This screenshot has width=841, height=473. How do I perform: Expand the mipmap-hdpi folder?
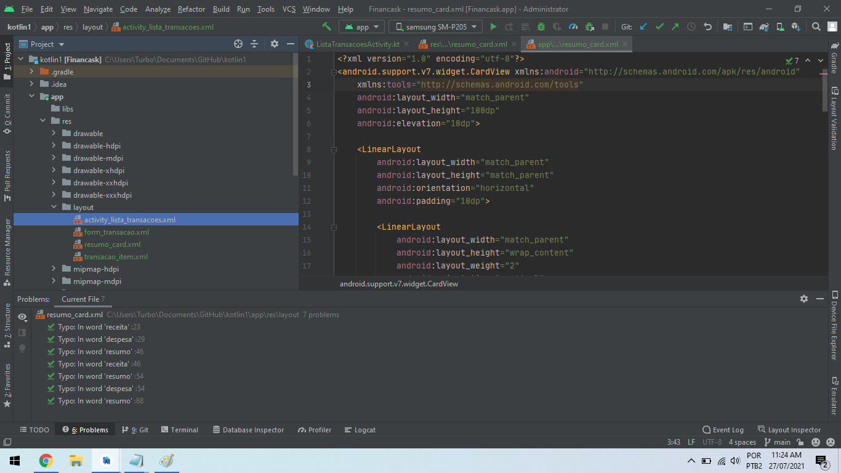54,269
